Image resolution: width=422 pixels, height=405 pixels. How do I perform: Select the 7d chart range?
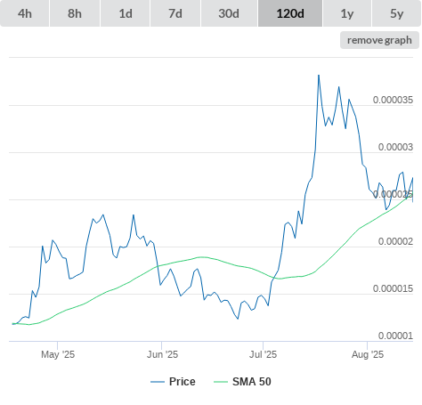175,13
